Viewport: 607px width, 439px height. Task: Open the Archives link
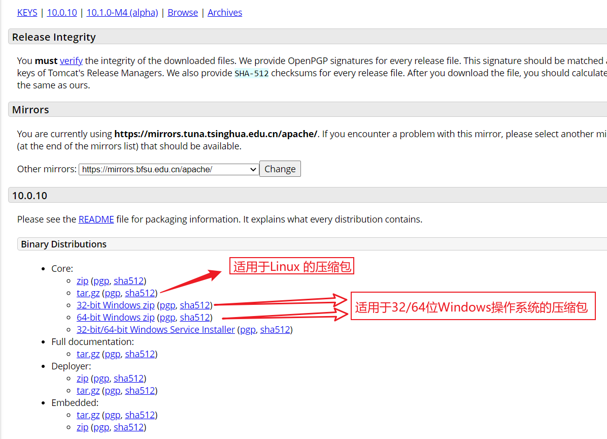(x=225, y=12)
